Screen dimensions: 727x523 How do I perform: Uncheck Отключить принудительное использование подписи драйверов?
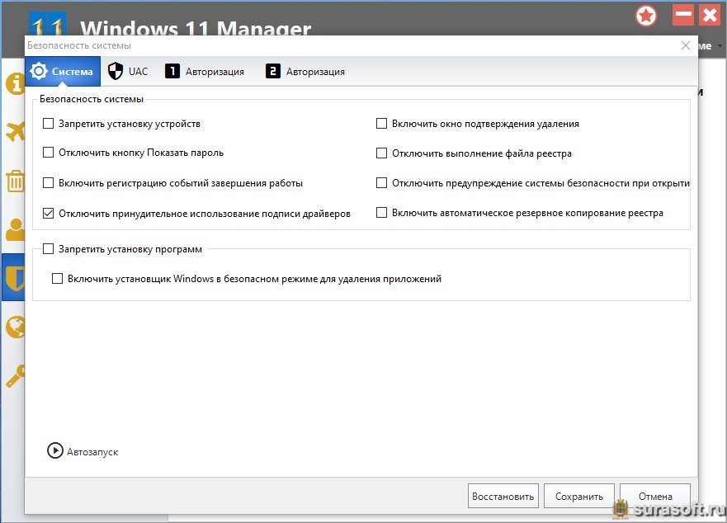pos(48,214)
